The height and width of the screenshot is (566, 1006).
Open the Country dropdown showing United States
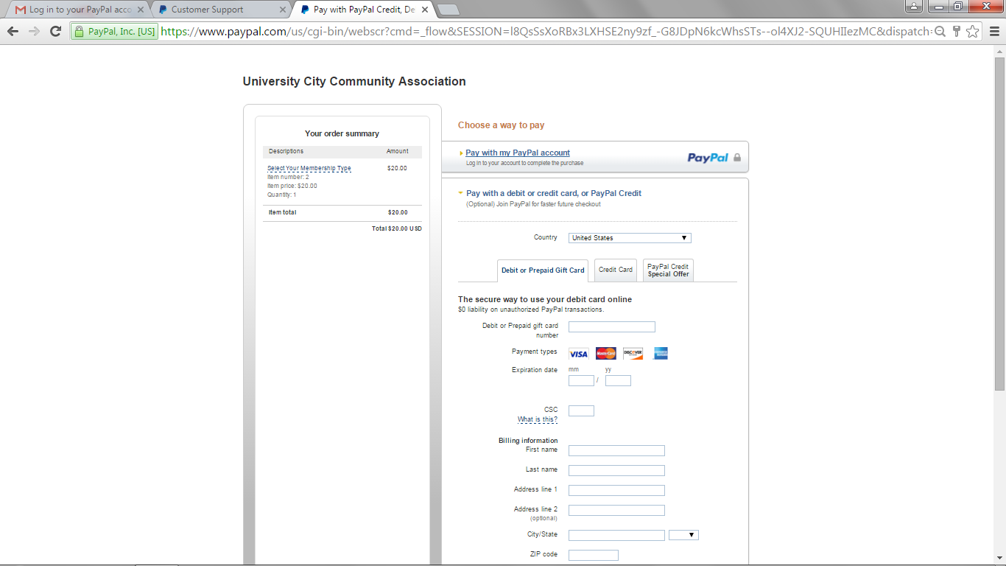click(x=630, y=238)
